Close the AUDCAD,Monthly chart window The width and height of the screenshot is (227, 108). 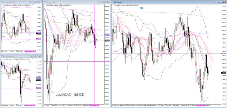click(39, 2)
